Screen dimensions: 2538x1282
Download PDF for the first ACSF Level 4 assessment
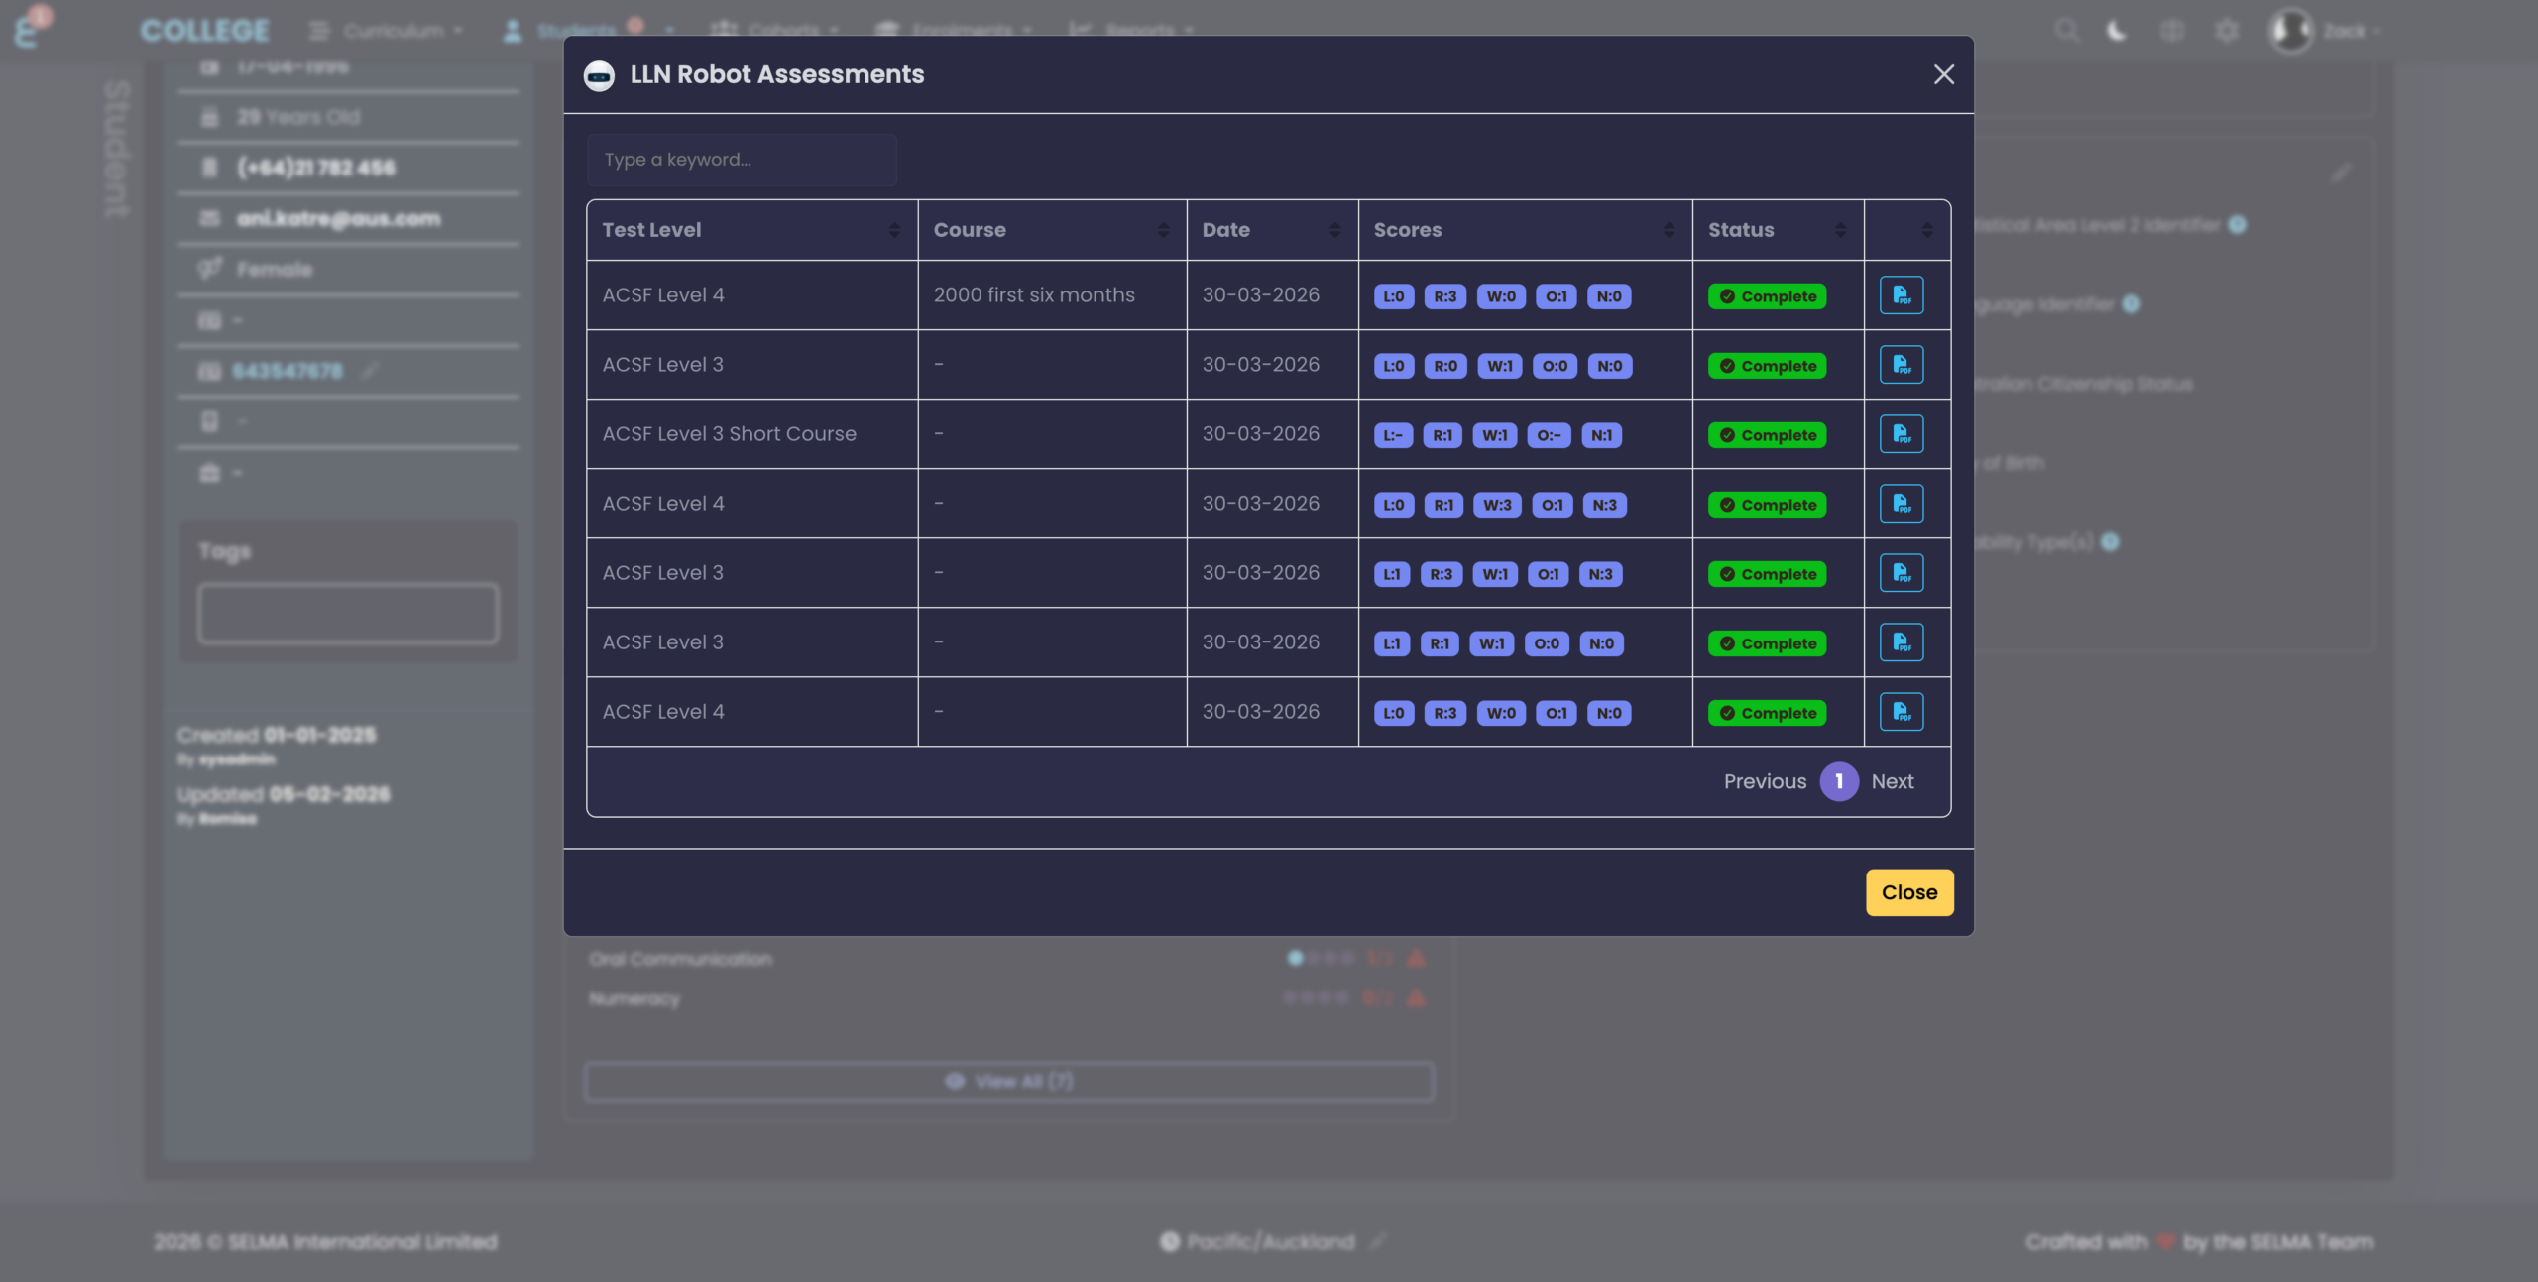1902,294
